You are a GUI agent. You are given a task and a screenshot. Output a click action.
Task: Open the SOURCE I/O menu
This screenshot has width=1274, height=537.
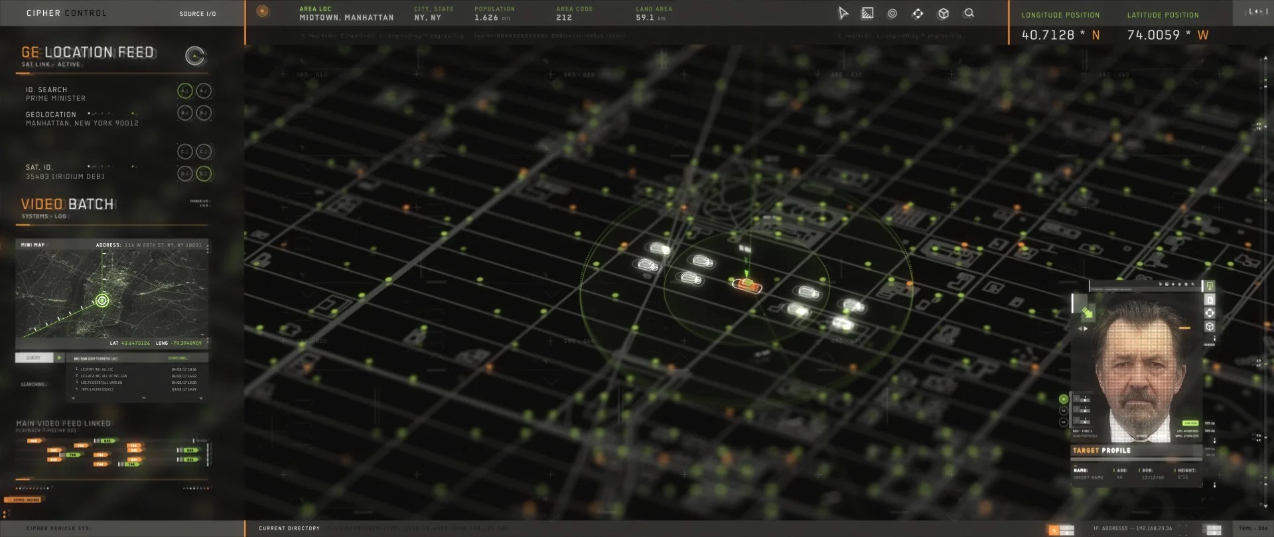point(198,14)
